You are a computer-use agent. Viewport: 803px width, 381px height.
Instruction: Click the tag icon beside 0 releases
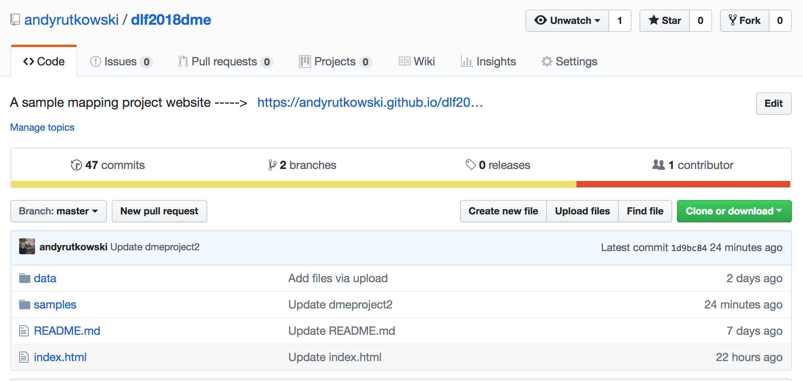[470, 165]
